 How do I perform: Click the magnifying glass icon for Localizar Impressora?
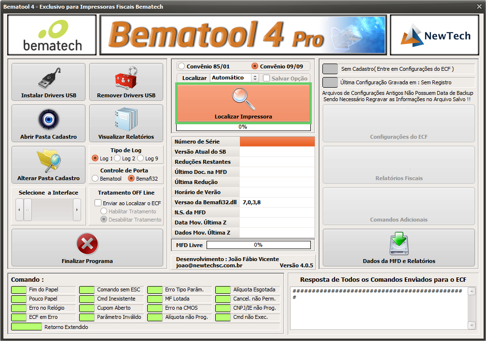pyautogui.click(x=244, y=99)
